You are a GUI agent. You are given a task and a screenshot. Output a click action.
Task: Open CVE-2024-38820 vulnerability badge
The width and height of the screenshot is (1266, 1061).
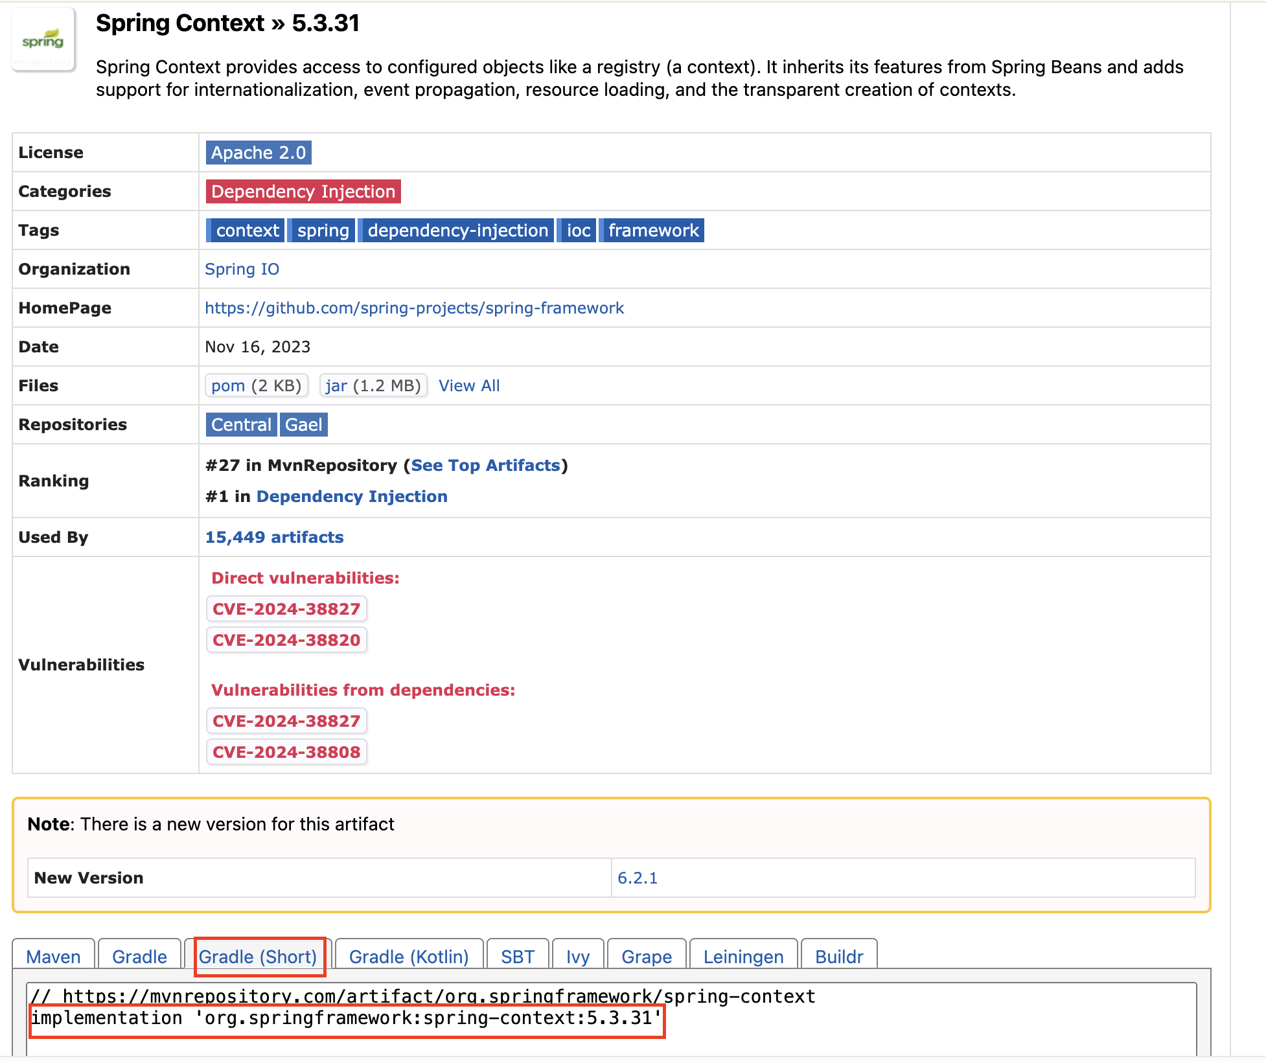pyautogui.click(x=286, y=640)
